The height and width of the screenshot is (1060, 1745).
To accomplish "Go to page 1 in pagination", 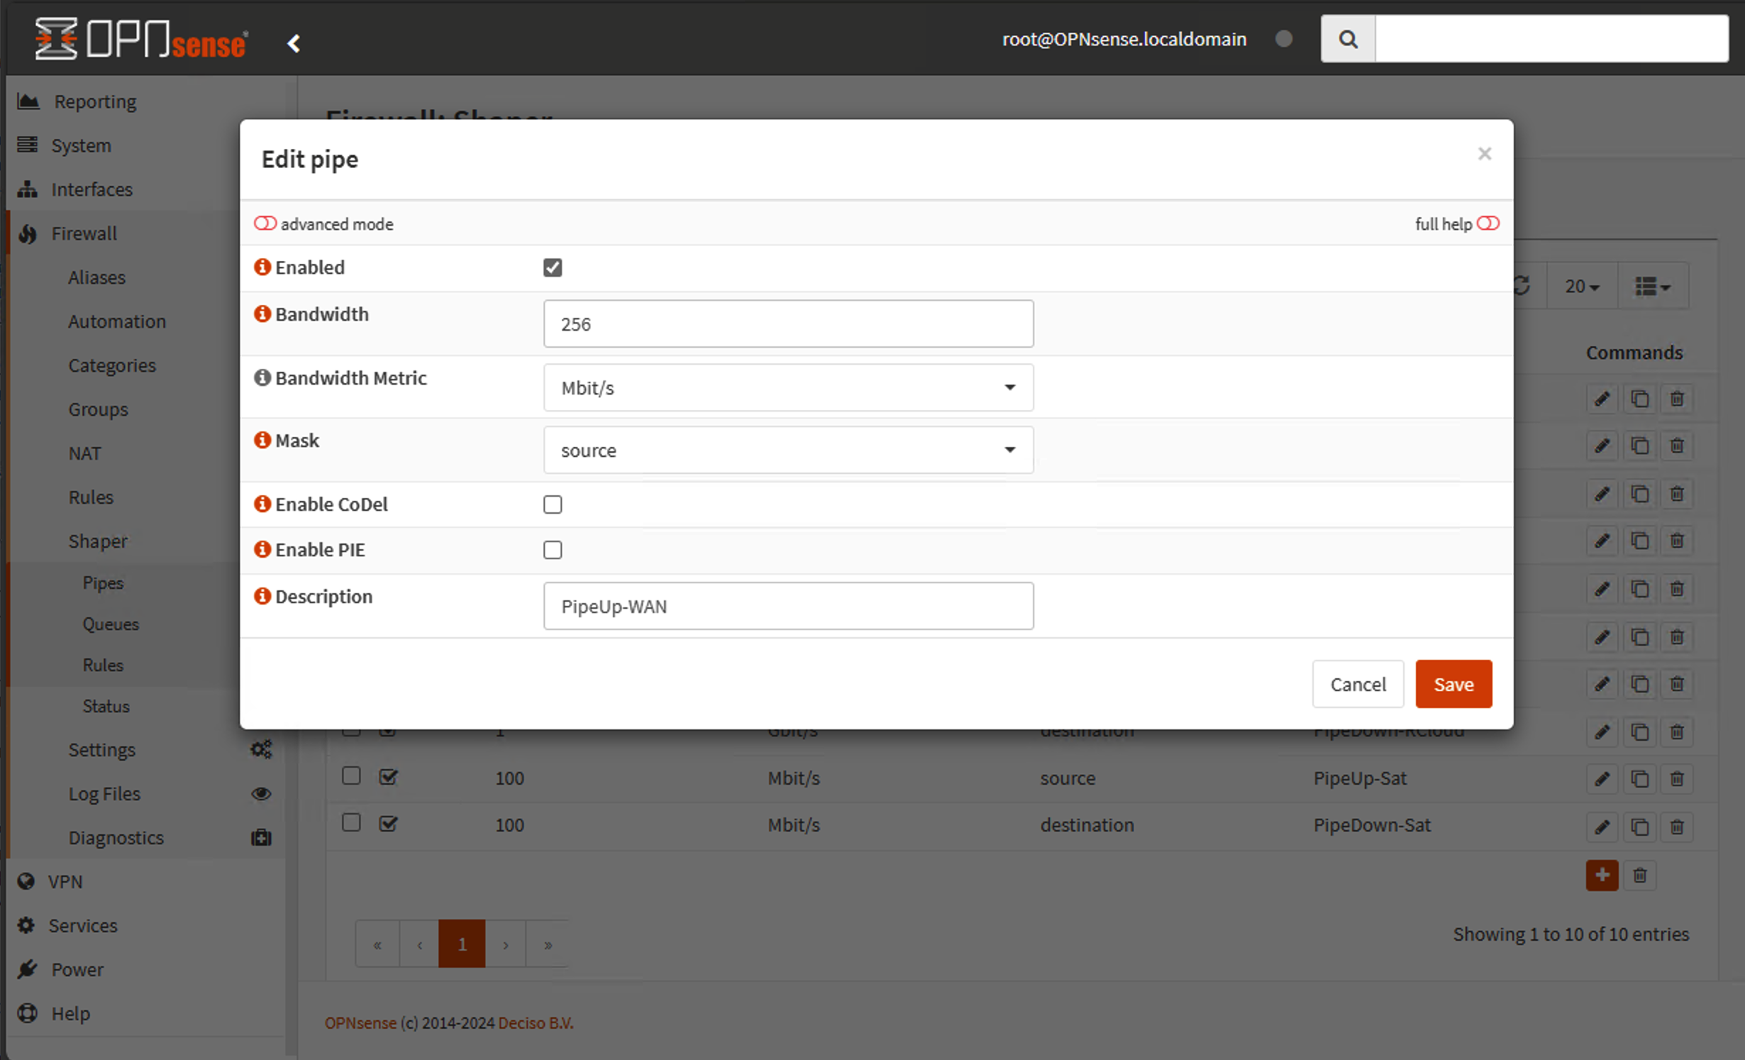I will pyautogui.click(x=462, y=944).
